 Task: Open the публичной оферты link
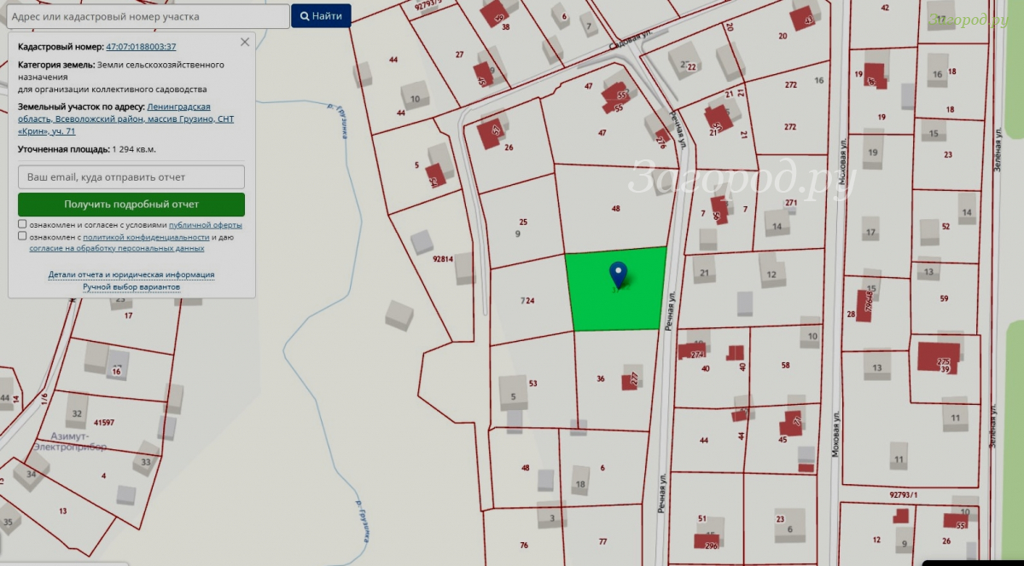(206, 225)
